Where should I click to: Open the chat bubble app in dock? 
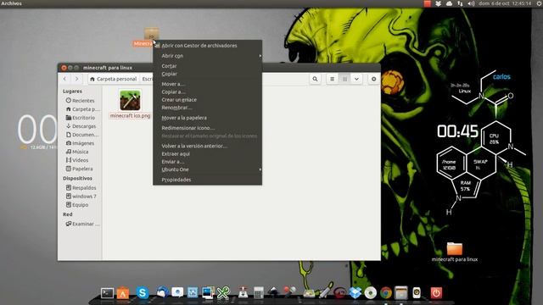pos(177,293)
